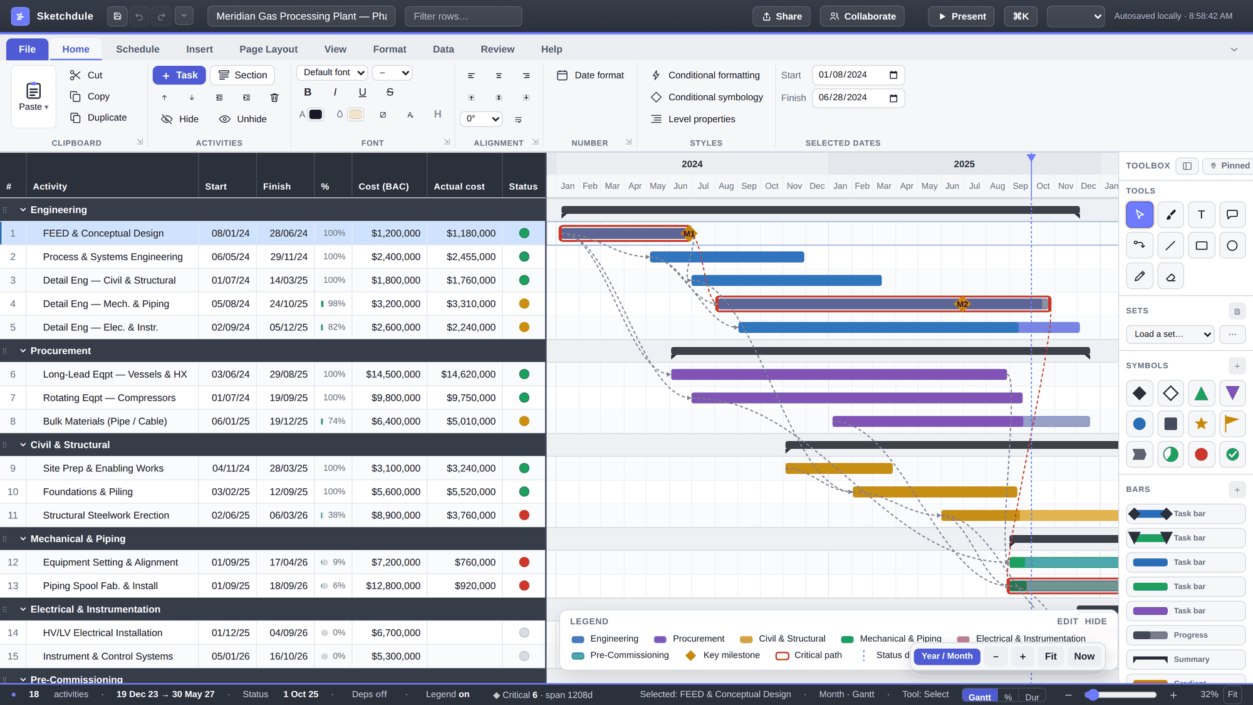Select the Text tool in Toolbox
Viewport: 1253px width, 705px height.
tap(1201, 214)
